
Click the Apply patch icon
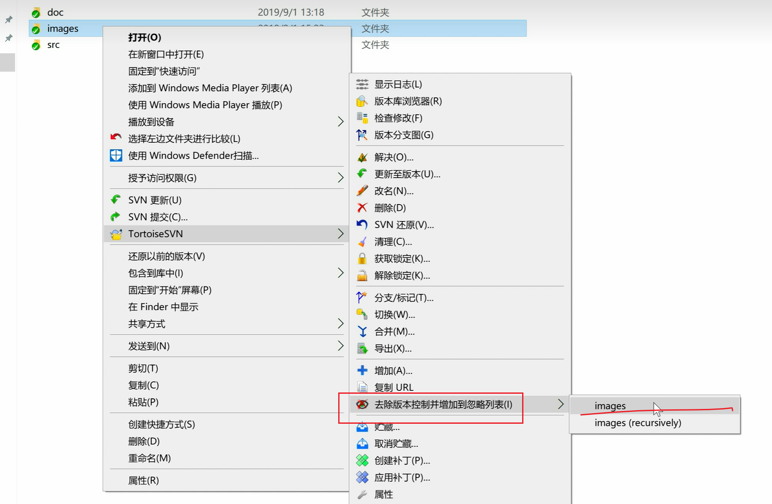(x=362, y=477)
